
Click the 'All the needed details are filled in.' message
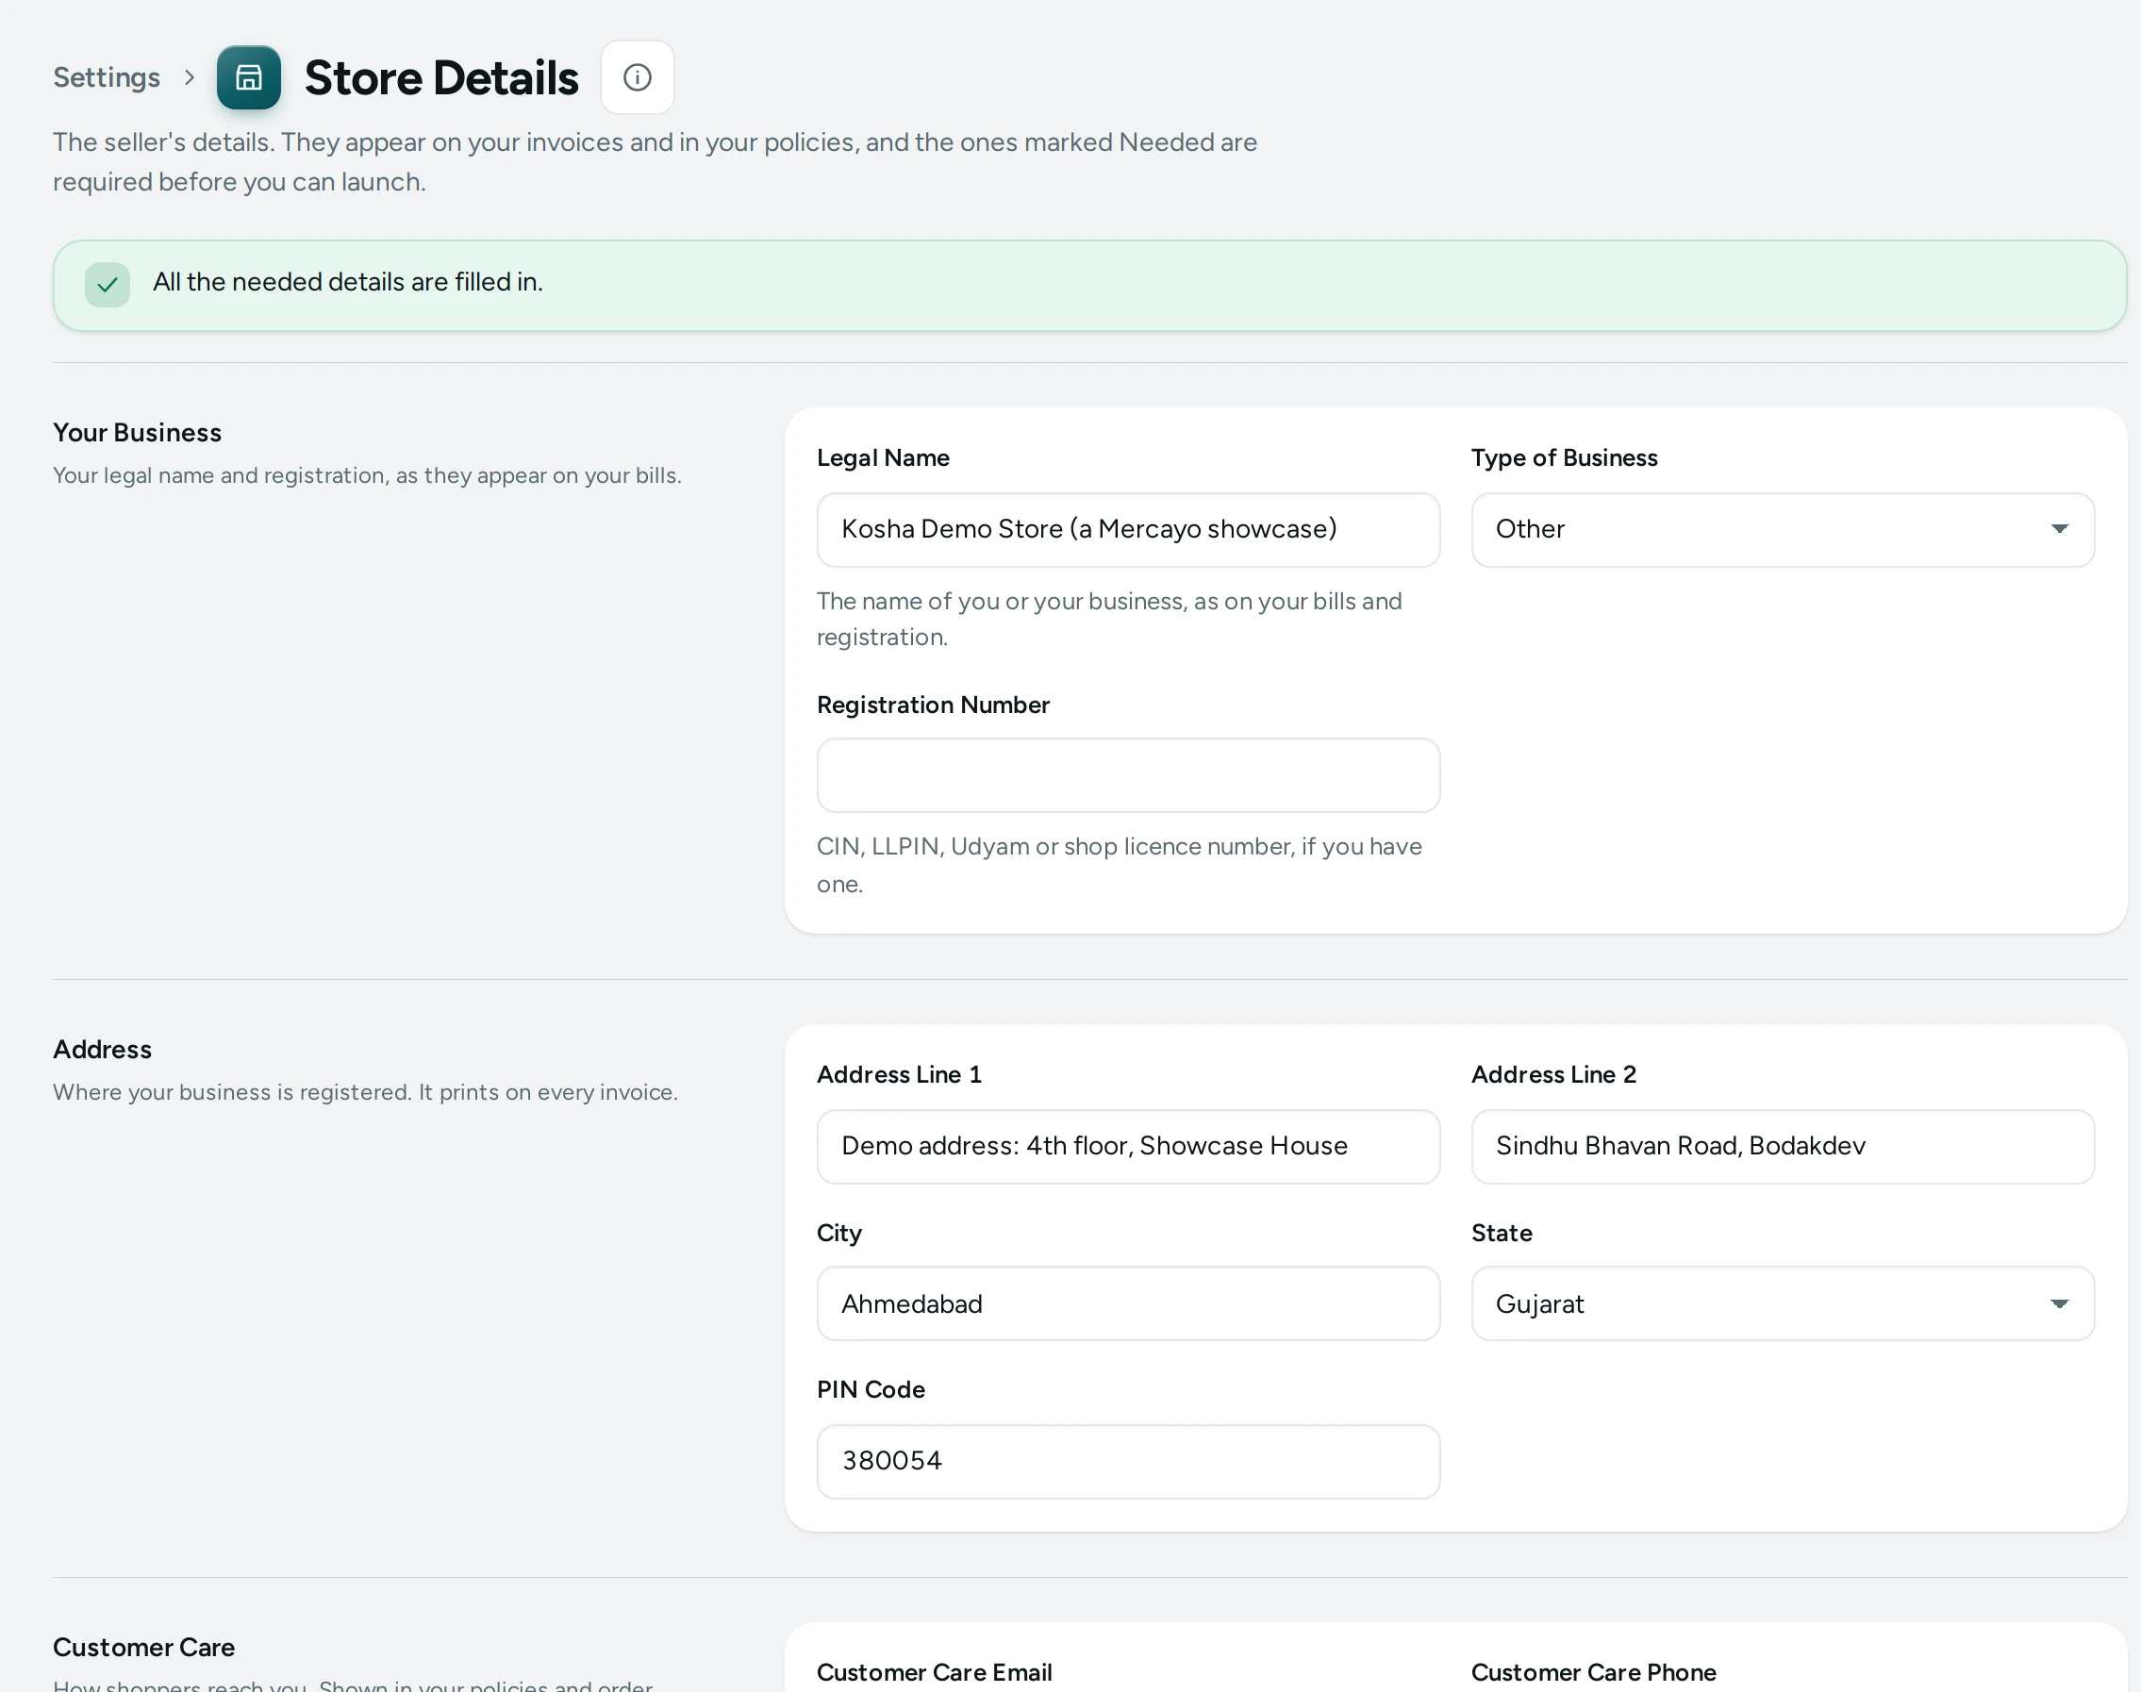point(348,282)
